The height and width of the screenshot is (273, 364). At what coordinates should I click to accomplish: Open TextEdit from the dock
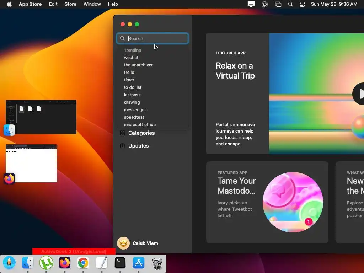[x=102, y=263]
